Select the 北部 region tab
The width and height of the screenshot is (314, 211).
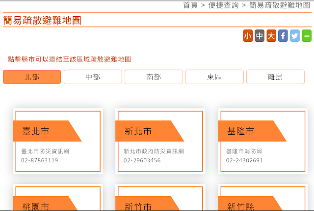pos(32,77)
